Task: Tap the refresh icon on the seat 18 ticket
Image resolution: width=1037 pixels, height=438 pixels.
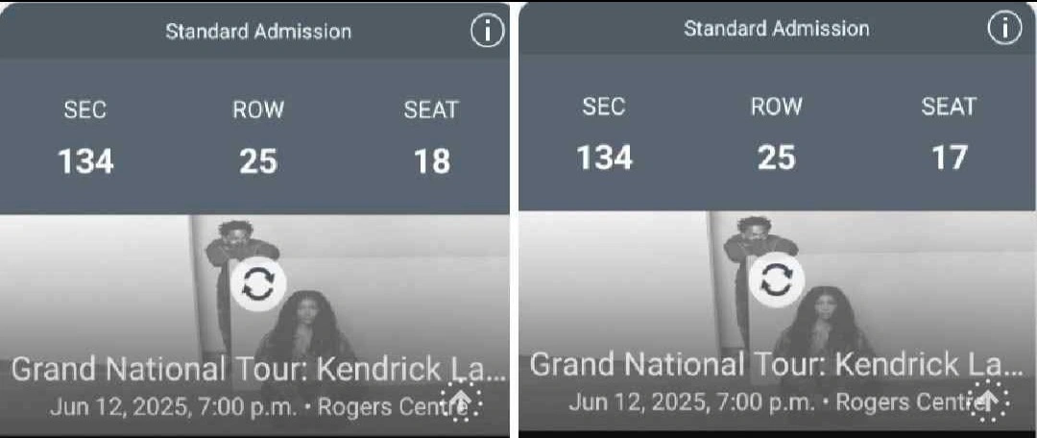Action: pos(258,286)
